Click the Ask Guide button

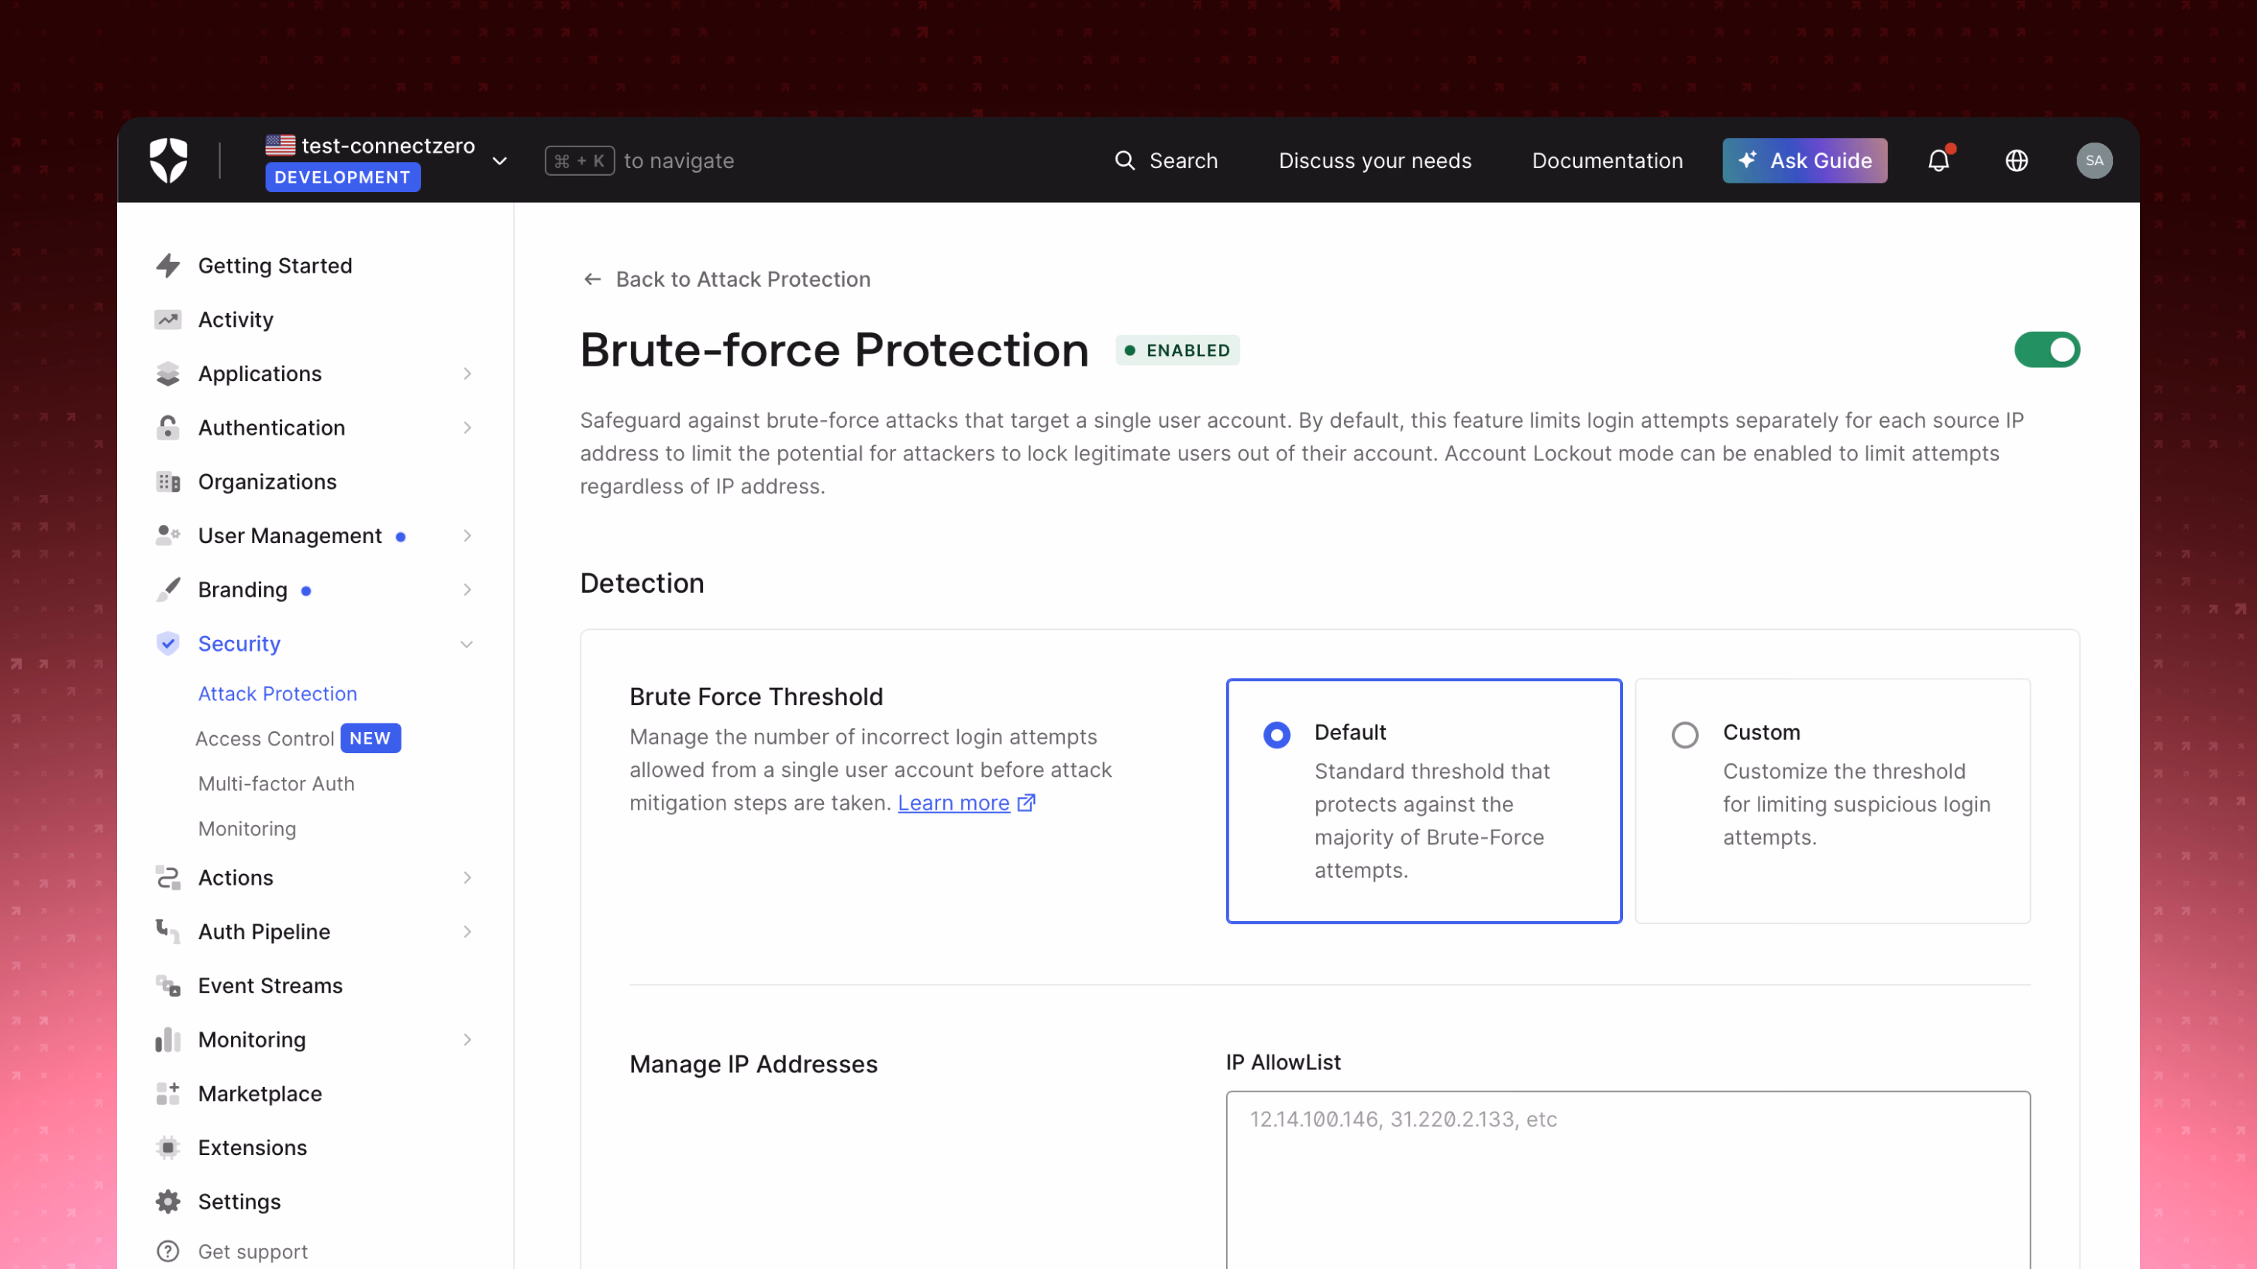(x=1805, y=160)
